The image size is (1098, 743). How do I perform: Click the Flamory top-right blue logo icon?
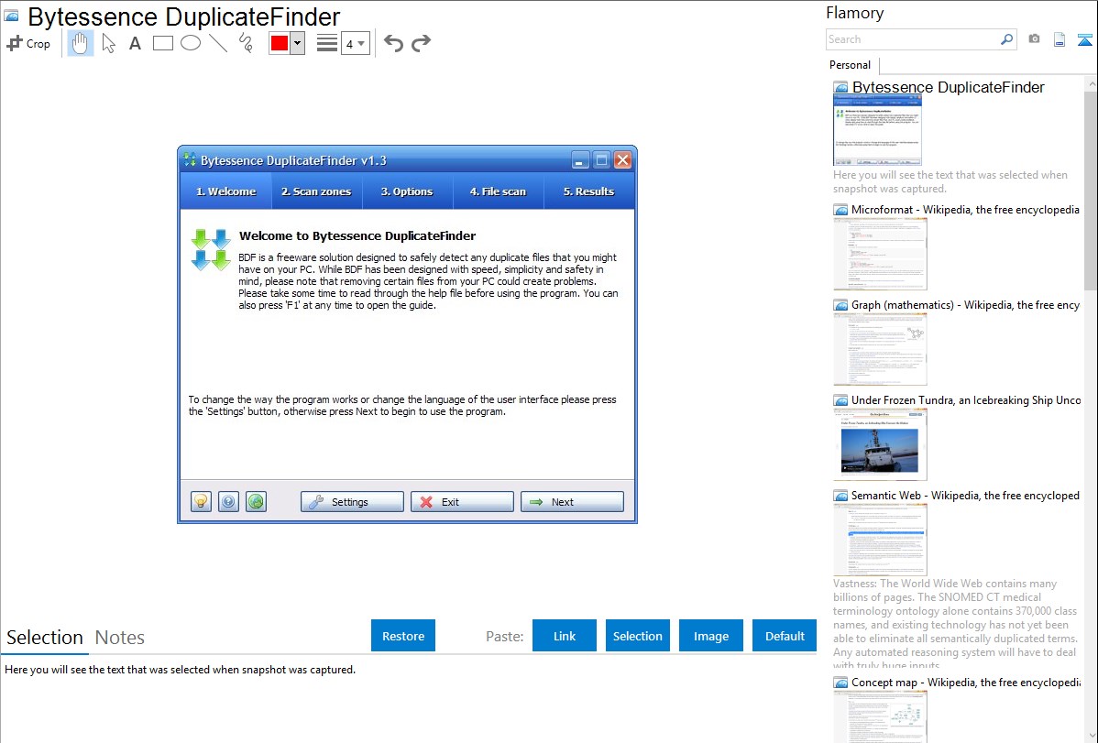click(x=1084, y=39)
